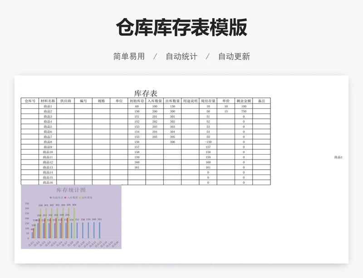Click the 商品5 cell in the table

48,127
